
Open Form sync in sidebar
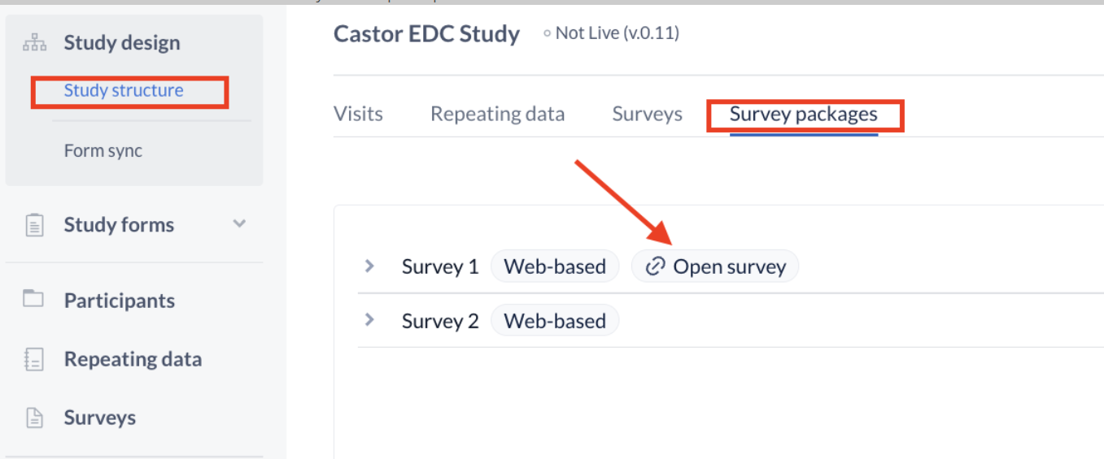(103, 150)
